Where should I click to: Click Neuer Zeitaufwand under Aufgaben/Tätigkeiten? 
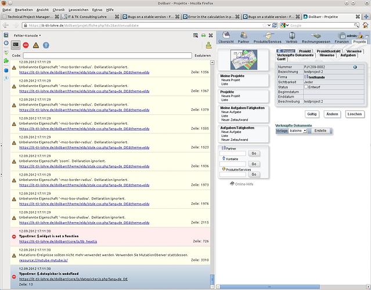(235, 140)
